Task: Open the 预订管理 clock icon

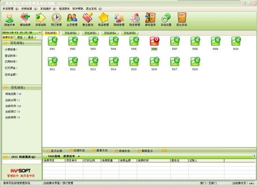Action: click(56, 20)
